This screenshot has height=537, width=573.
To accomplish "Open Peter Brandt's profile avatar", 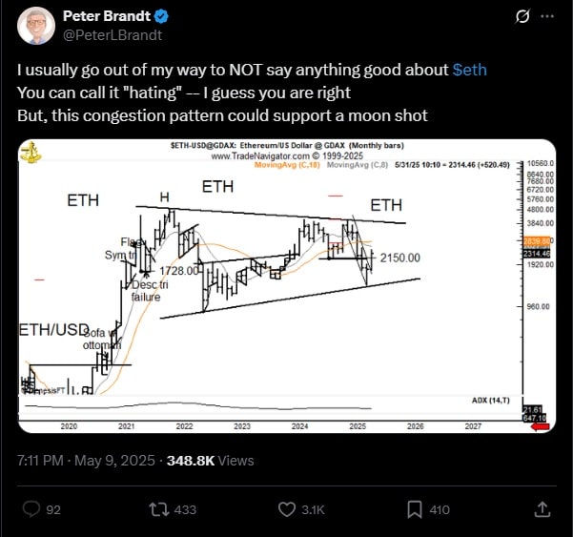I will [36, 25].
